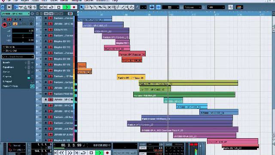The width and height of the screenshot is (275, 155).
Task: Select the Zoom magnifier tool
Action: [x=105, y=7]
